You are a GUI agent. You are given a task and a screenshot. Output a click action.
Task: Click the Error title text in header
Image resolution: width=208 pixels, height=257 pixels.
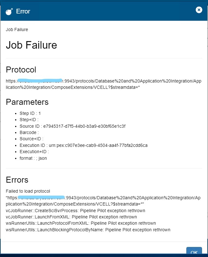coord(23,12)
